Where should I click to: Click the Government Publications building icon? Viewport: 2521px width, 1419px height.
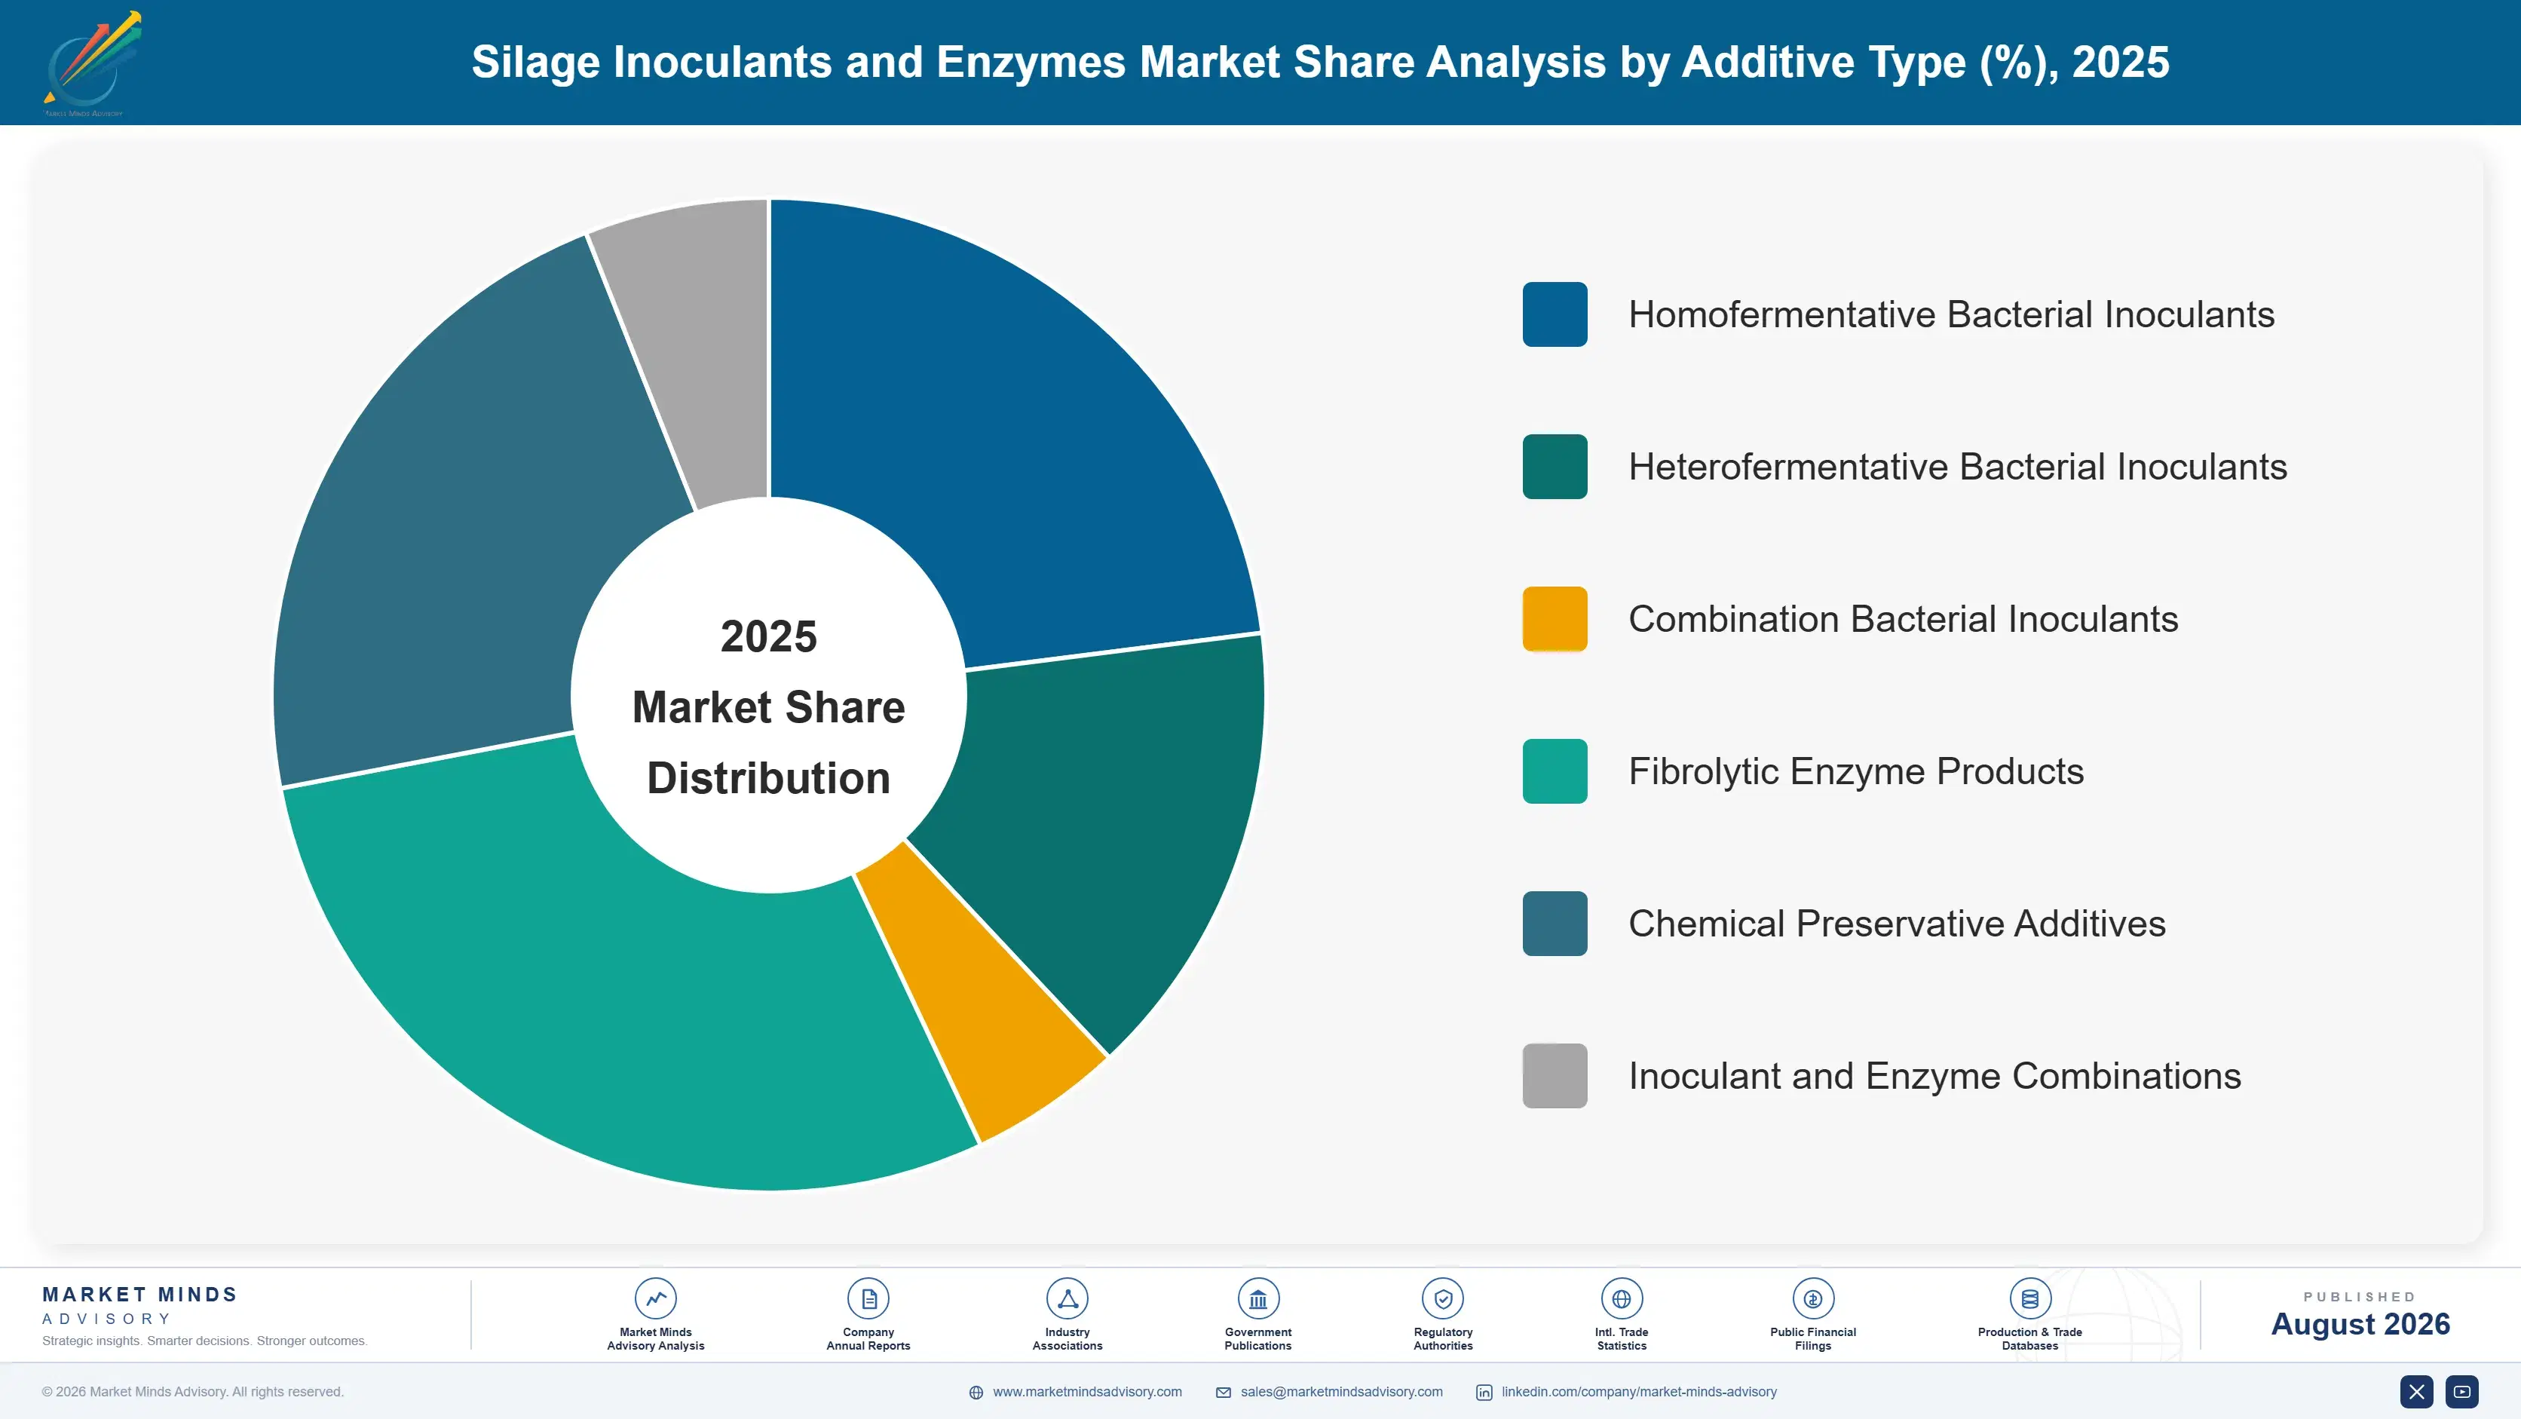tap(1257, 1298)
